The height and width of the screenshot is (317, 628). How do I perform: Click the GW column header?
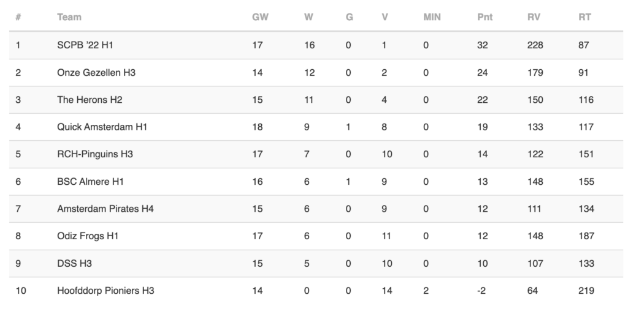click(260, 17)
